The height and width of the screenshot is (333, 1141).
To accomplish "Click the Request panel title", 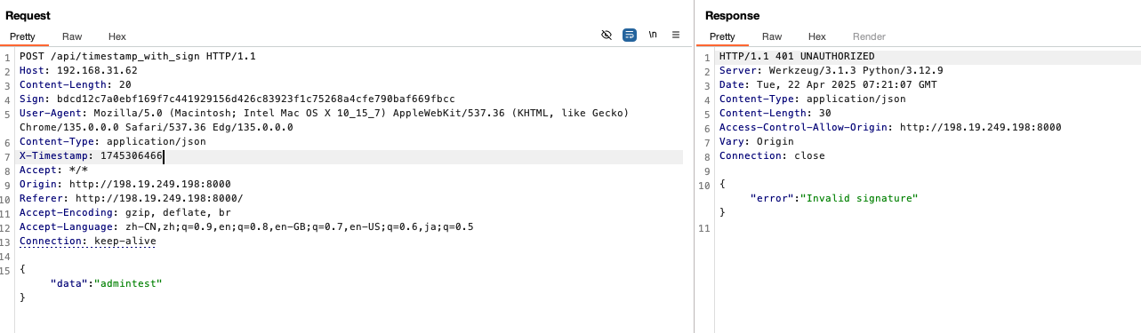I will [x=28, y=15].
